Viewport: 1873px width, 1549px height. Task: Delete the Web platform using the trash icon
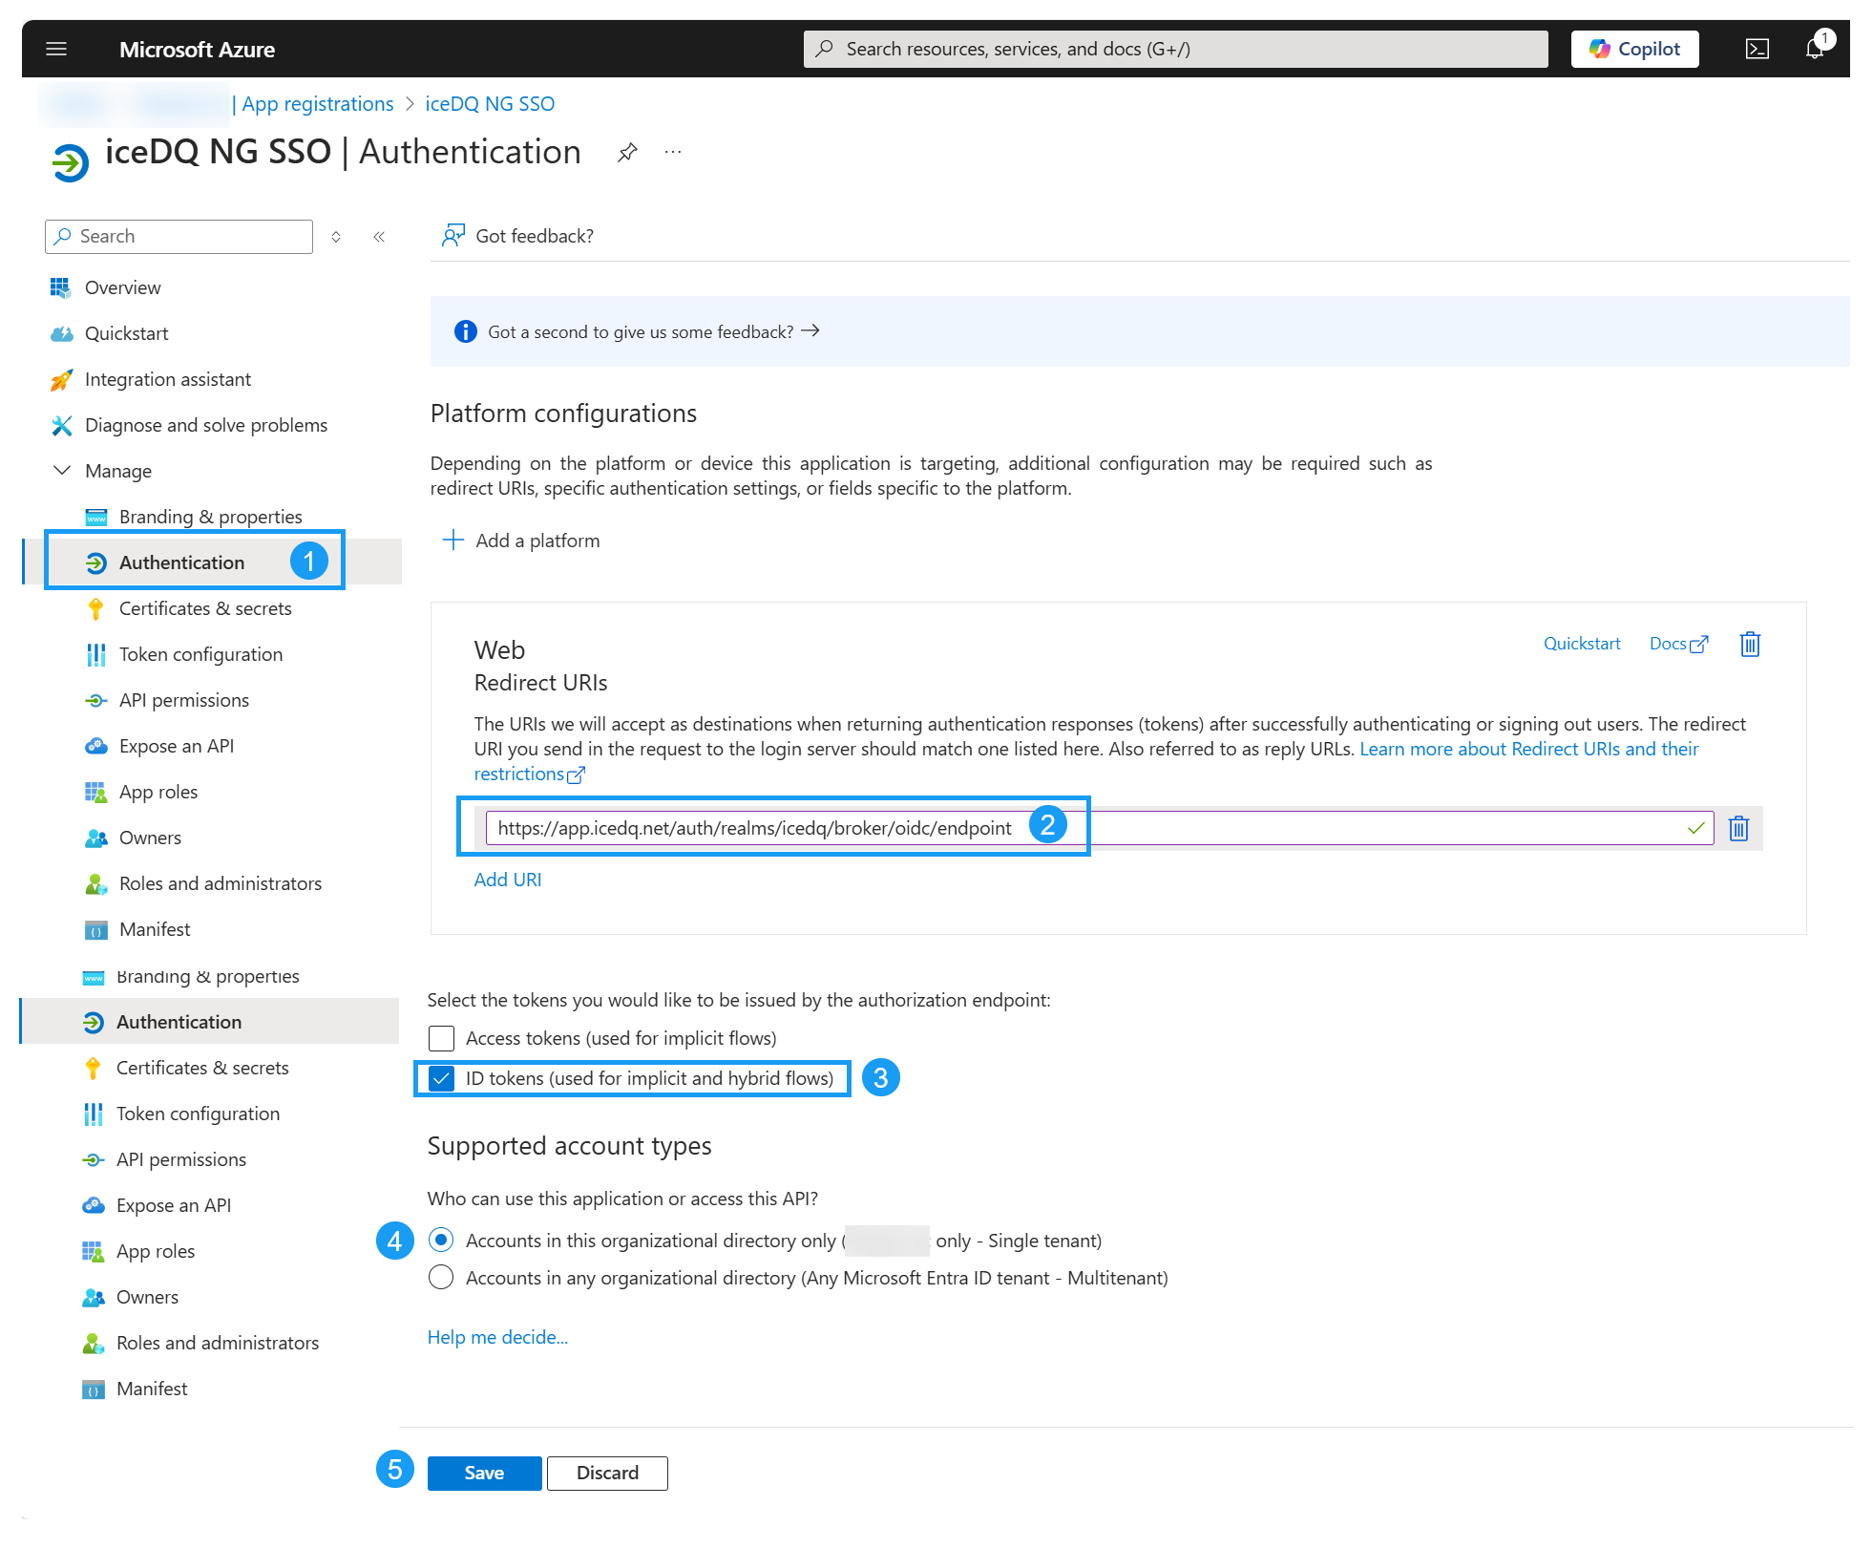tap(1750, 644)
